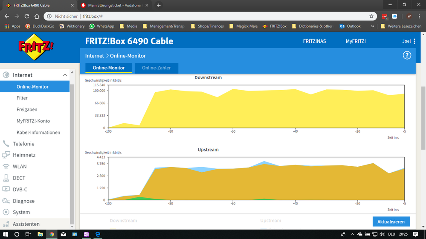Click the Nicht sicher site info indicator

point(62,16)
